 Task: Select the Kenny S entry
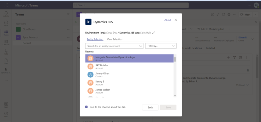(x=129, y=83)
